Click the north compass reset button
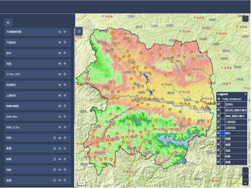Viewport: 251px width, 188px height. (x=245, y=182)
